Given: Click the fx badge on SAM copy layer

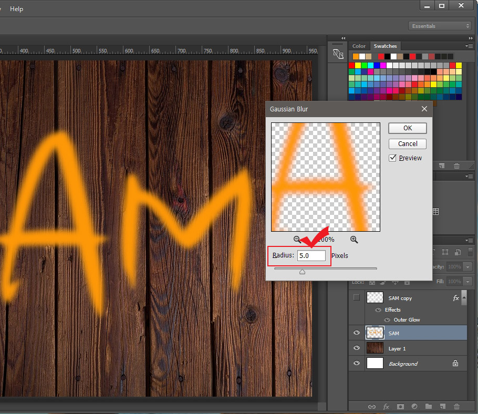Looking at the screenshot, I should 456,298.
